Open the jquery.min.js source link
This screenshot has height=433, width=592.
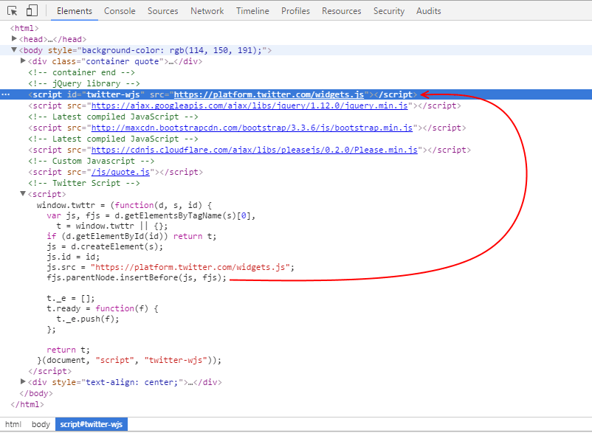(249, 106)
